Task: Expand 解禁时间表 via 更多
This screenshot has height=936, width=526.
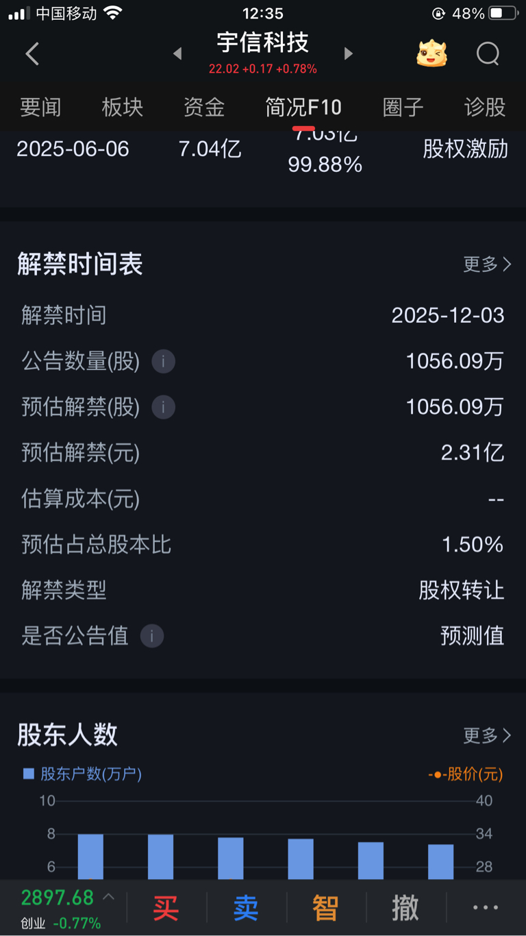Action: coord(487,264)
